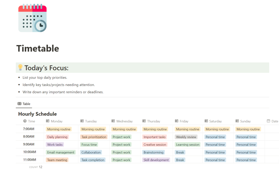Select Friday's Break tag at 10:00AM
The image size is (279, 170).
tap(180, 152)
